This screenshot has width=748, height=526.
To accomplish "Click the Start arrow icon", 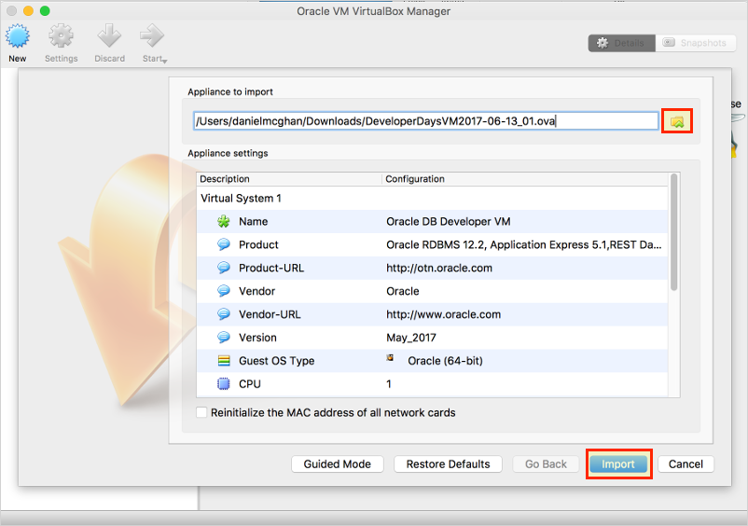I will (x=151, y=36).
